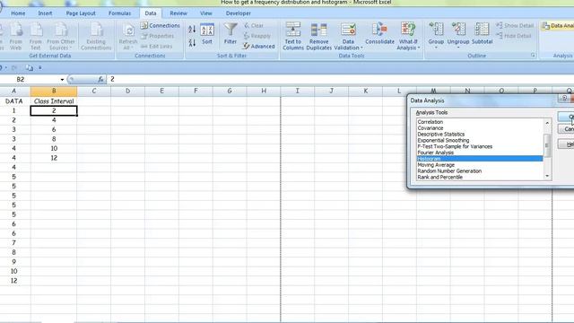Sort descending Z to A icon
The image size is (574, 323).
(x=192, y=42)
